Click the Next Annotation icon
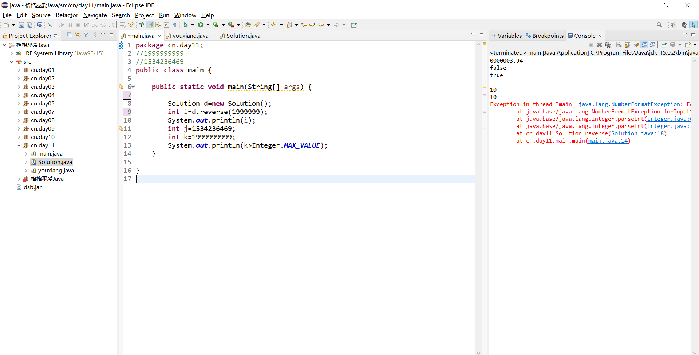 pyautogui.click(x=273, y=25)
